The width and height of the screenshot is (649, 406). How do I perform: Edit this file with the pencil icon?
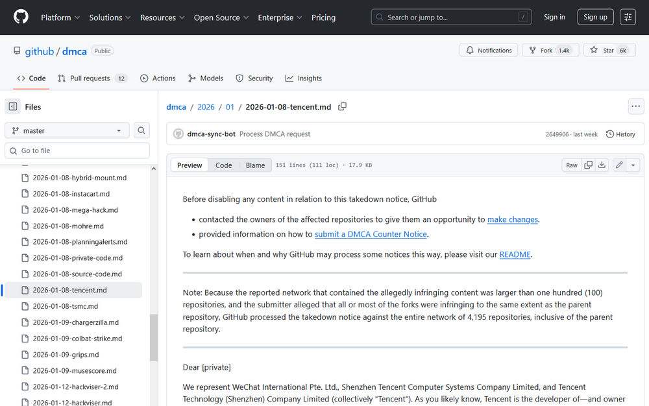[618, 165]
